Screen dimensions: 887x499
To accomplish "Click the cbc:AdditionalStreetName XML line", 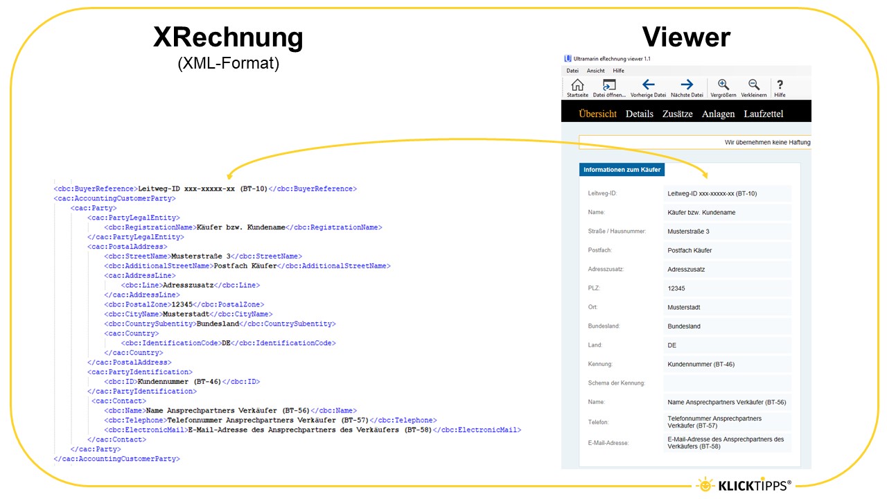I will click(x=247, y=265).
